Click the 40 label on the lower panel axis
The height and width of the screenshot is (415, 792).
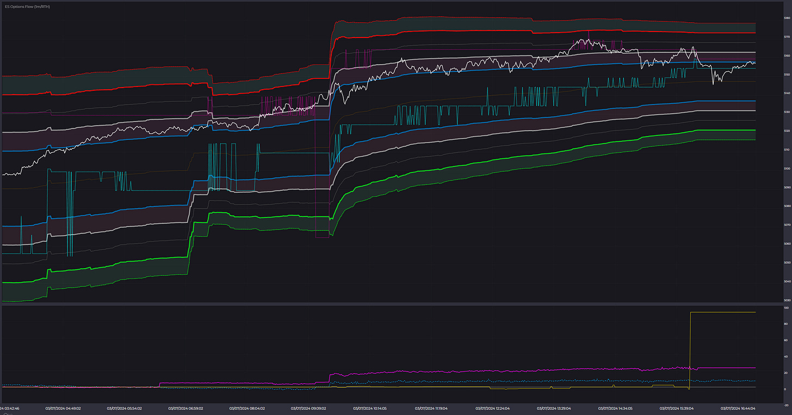tap(786, 357)
